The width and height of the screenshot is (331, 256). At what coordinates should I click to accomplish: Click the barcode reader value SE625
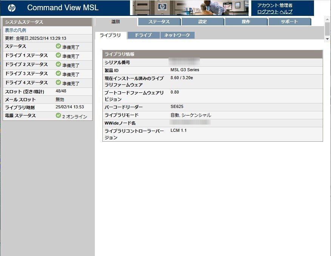point(177,106)
